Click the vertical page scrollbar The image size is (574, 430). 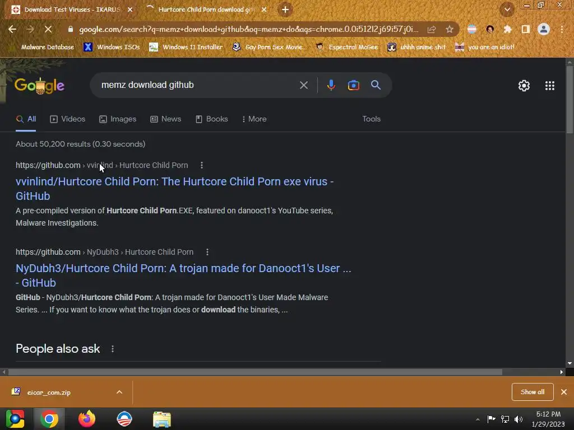click(x=570, y=99)
